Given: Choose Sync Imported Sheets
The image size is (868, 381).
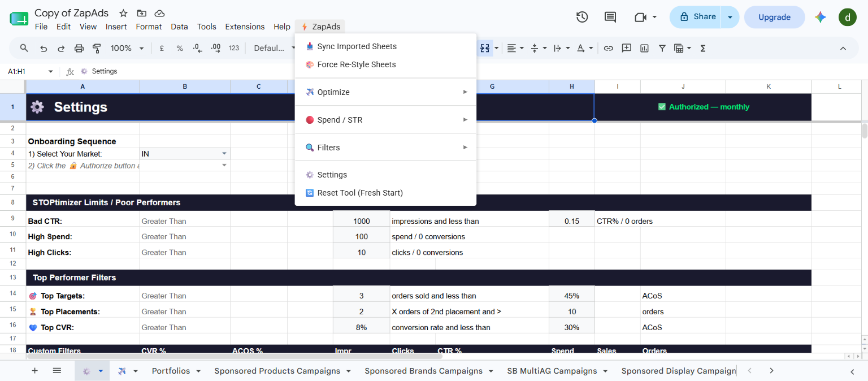Looking at the screenshot, I should click(x=385, y=46).
